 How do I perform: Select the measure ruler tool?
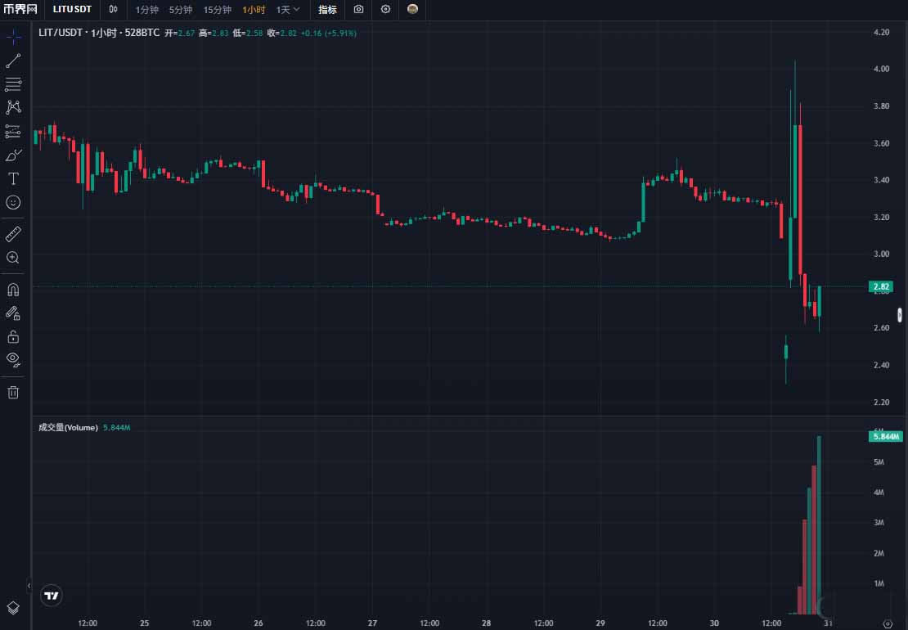tap(13, 233)
